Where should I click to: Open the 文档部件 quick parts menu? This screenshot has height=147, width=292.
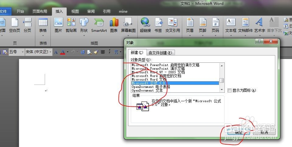tap(245, 27)
